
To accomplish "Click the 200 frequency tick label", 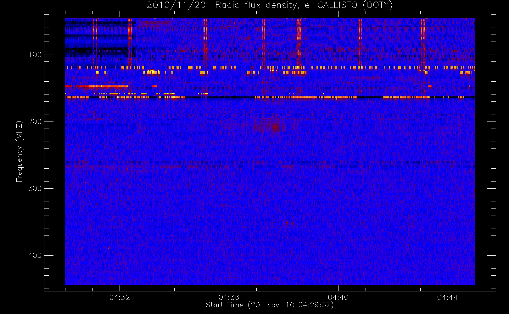I will pyautogui.click(x=35, y=122).
